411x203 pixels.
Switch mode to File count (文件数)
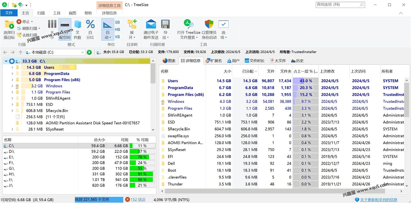click(78, 29)
